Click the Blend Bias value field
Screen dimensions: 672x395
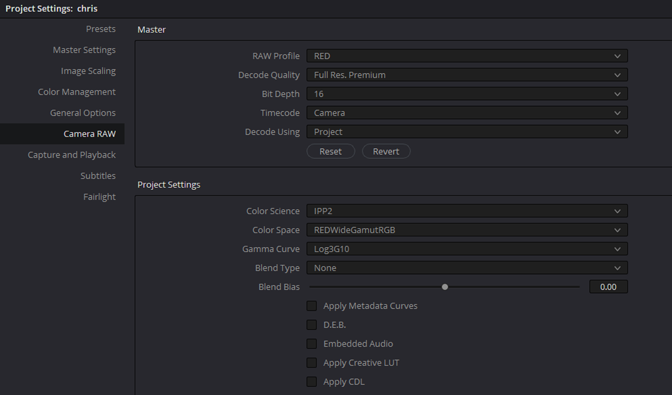pos(608,287)
